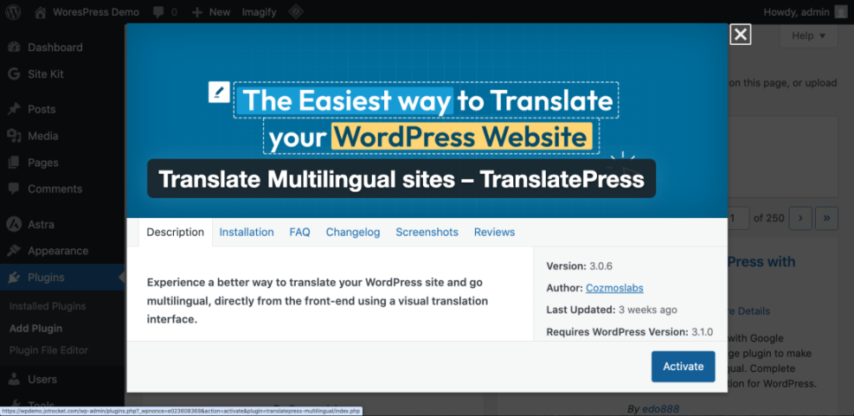Click the pencil edit icon in banner
The width and height of the screenshot is (854, 416).
[219, 92]
